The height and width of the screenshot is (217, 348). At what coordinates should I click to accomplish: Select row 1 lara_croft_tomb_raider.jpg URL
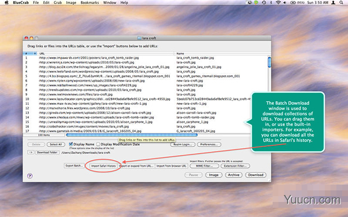(x=146, y=58)
